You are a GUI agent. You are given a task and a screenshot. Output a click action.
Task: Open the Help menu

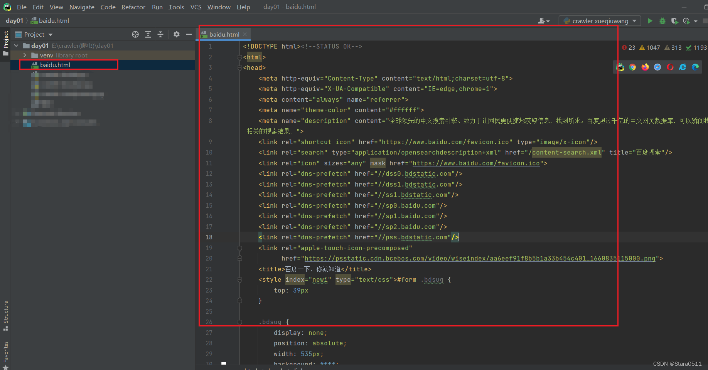click(x=243, y=7)
